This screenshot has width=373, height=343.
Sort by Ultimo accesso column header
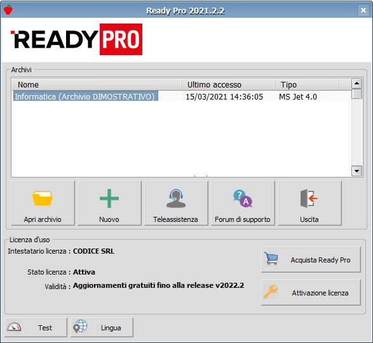(227, 85)
